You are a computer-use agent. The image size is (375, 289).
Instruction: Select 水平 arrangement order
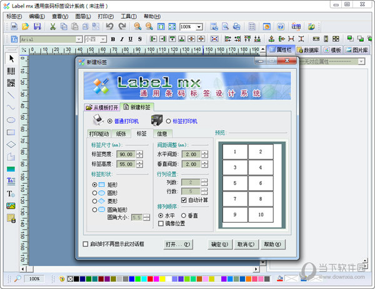(x=161, y=215)
